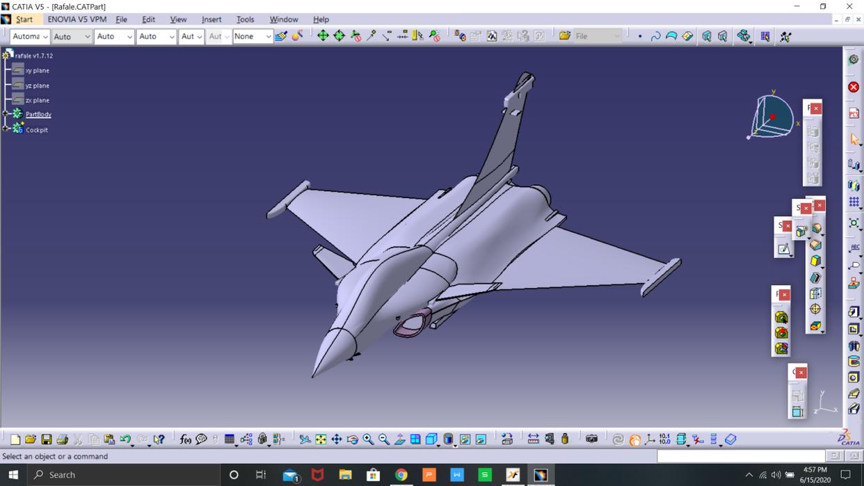Image resolution: width=864 pixels, height=486 pixels.
Task: Open the Formula f(x) tool
Action: coord(185,439)
